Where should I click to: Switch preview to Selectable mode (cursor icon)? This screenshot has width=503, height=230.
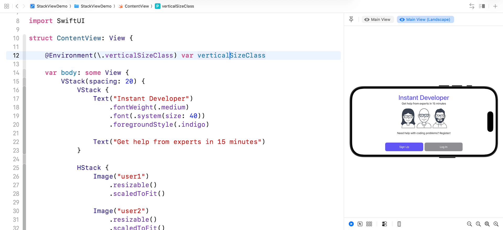[360, 224]
